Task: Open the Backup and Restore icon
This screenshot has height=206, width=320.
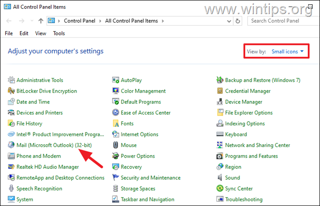Action: 220,80
